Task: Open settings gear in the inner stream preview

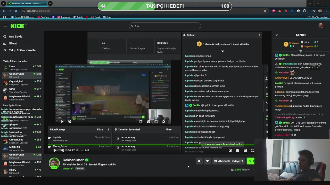Action: tap(163, 122)
